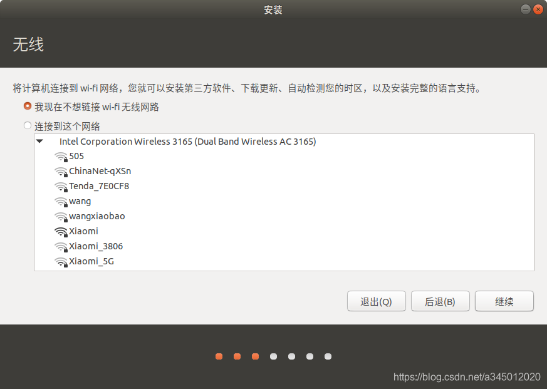The image size is (547, 389).
Task: Click the Intel Corporation Wireless 3165 adapter label
Action: pos(188,142)
